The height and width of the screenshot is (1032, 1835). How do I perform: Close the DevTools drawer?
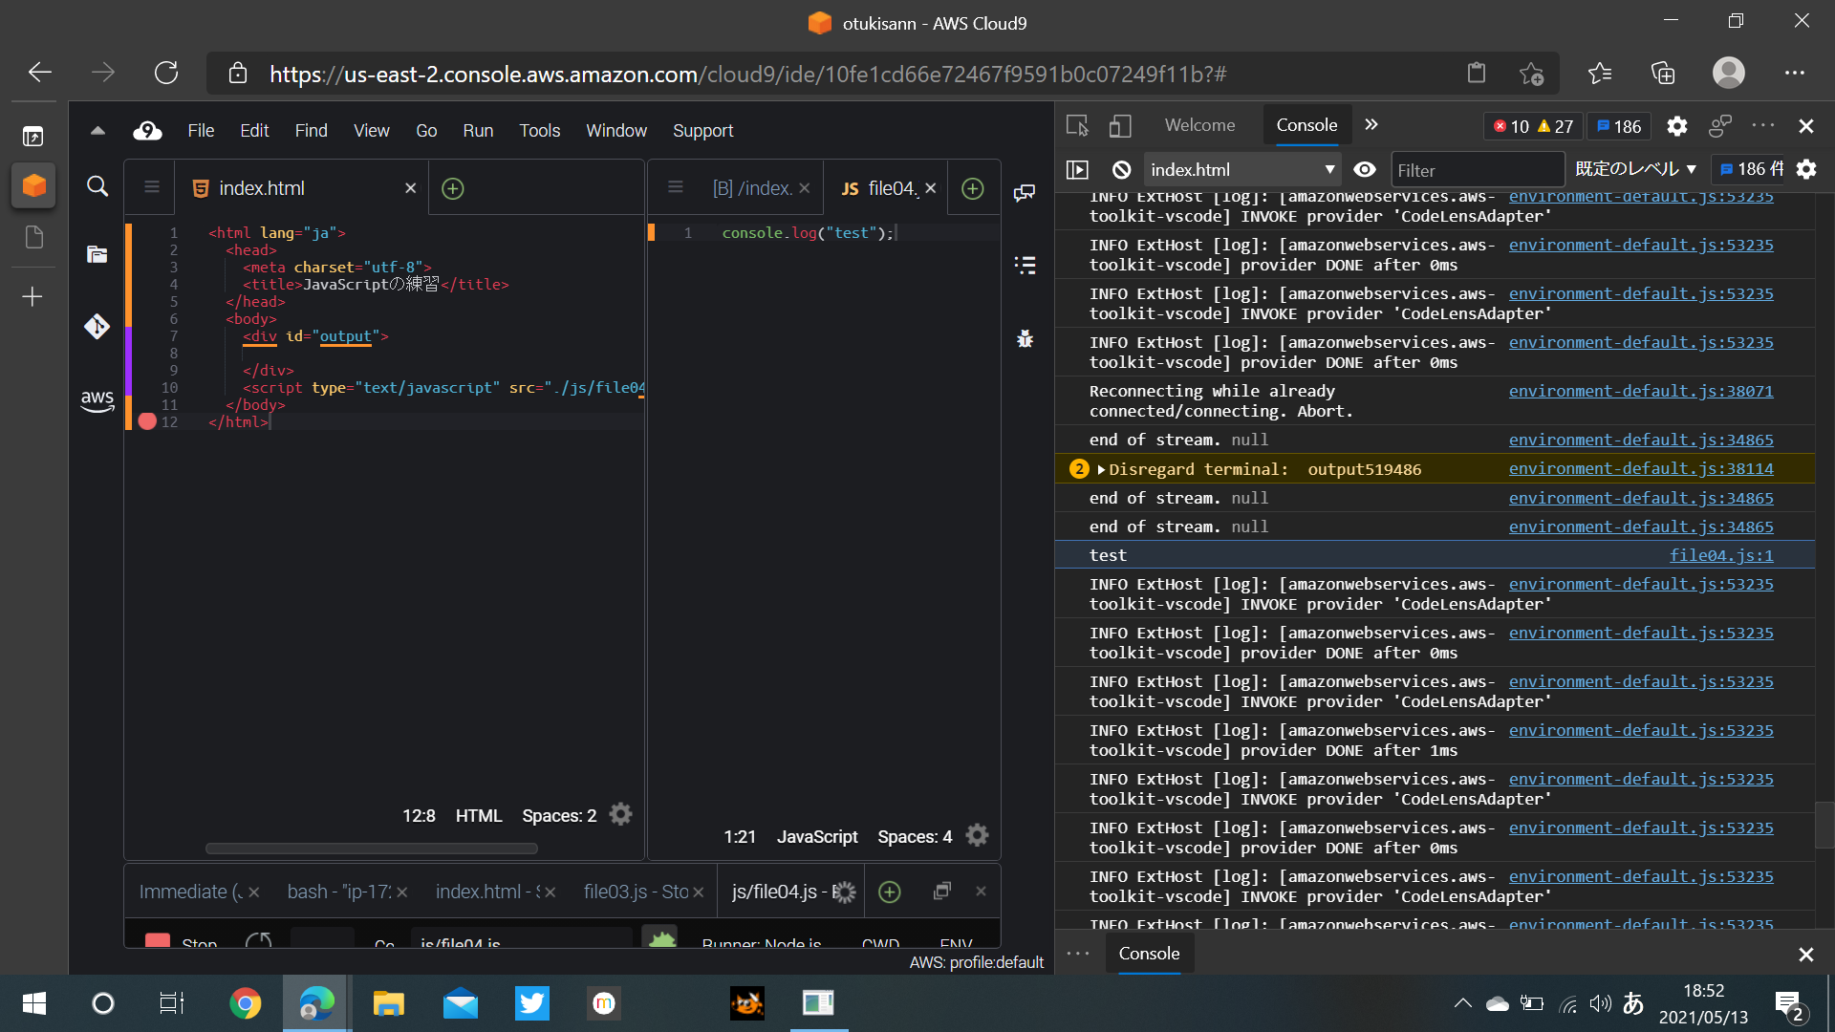(1805, 955)
